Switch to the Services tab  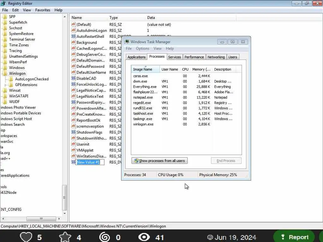174,57
